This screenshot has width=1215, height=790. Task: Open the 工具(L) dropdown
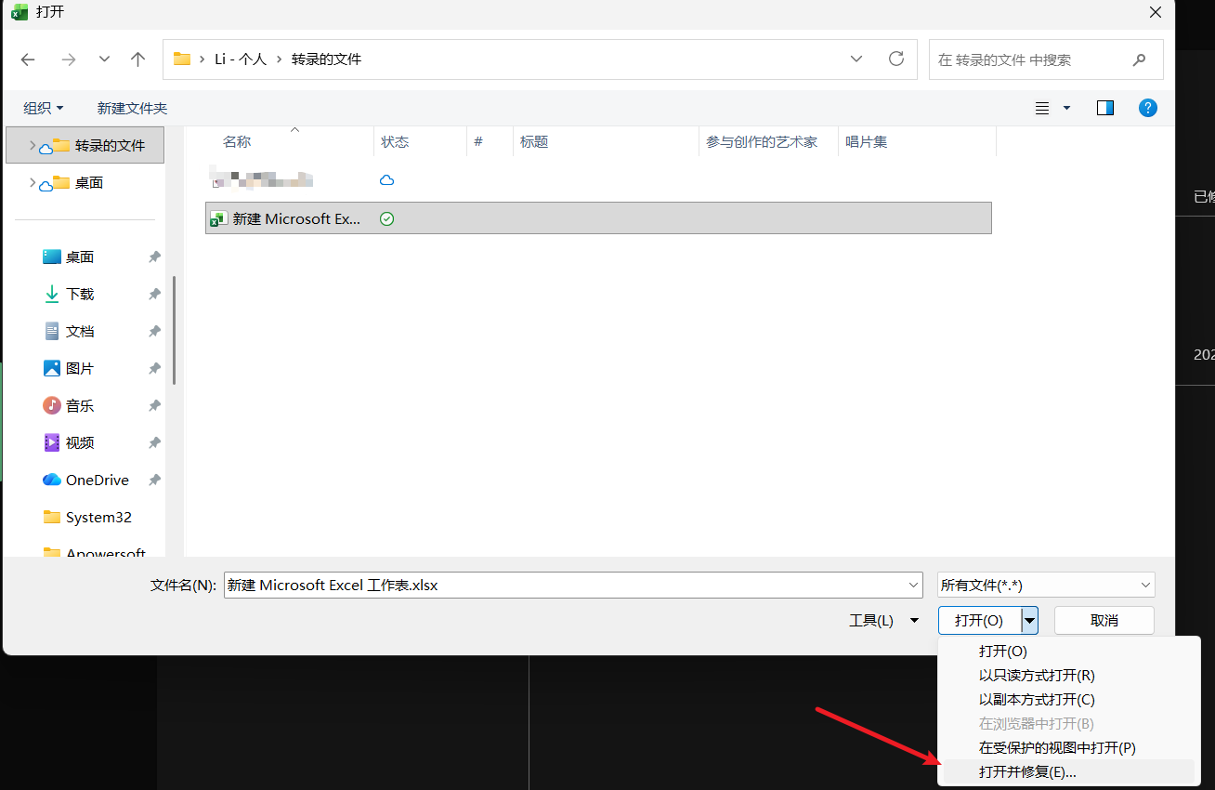coord(884,620)
